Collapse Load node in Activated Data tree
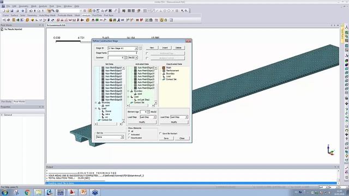Image resolution: width=349 pixels, height=196 pixels. [129, 97]
